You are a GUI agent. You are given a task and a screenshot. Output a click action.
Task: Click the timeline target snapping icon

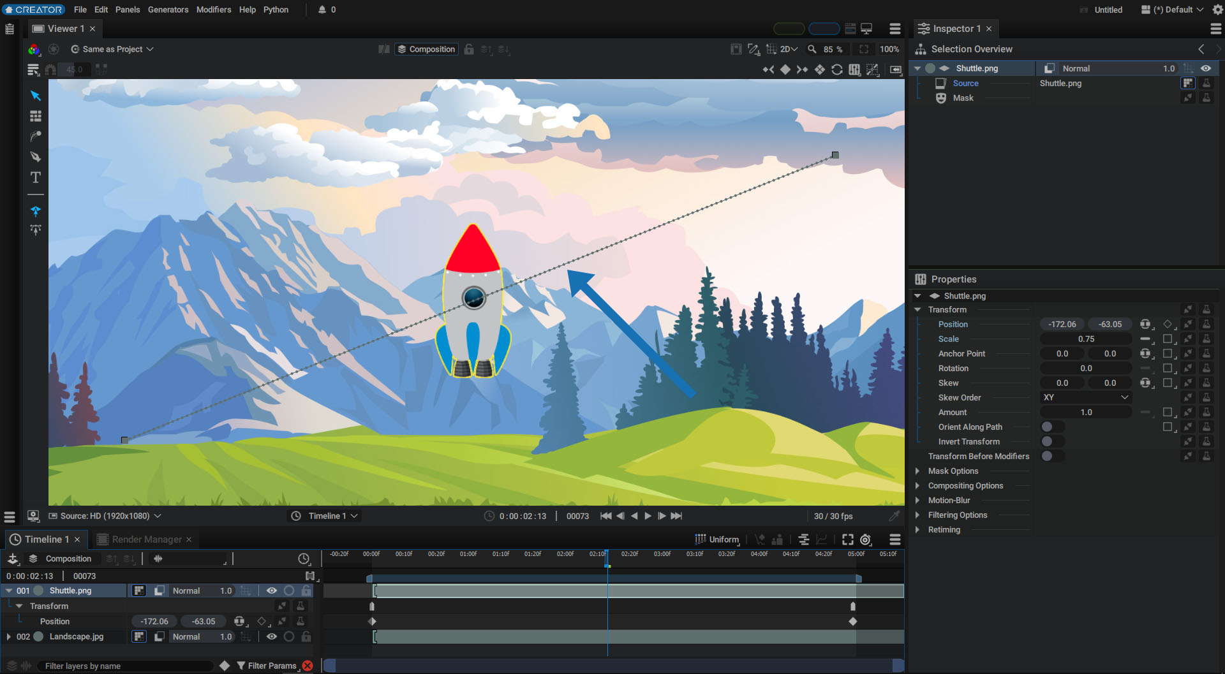[866, 539]
